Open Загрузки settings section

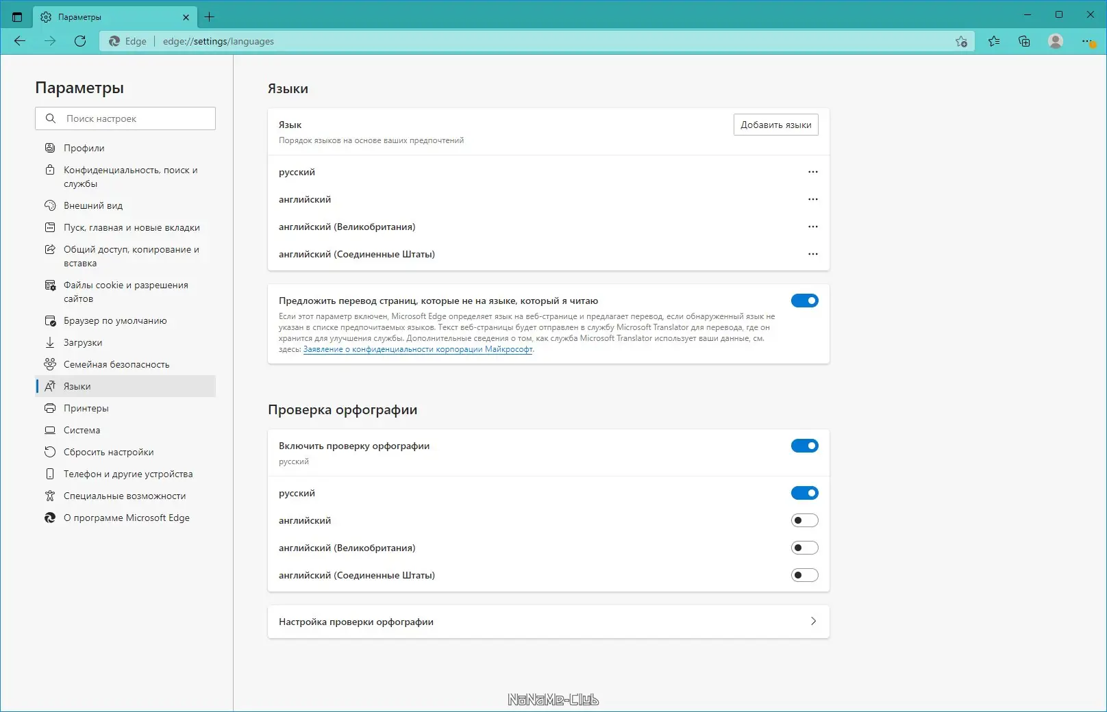[x=125, y=342]
